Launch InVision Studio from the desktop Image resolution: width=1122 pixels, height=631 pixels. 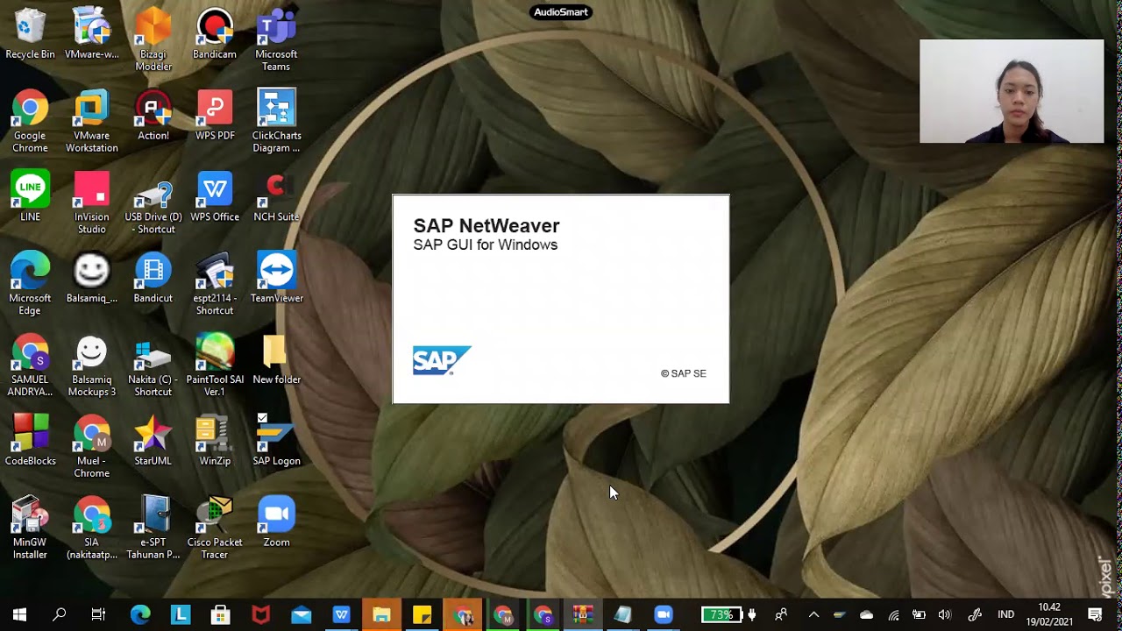point(91,202)
